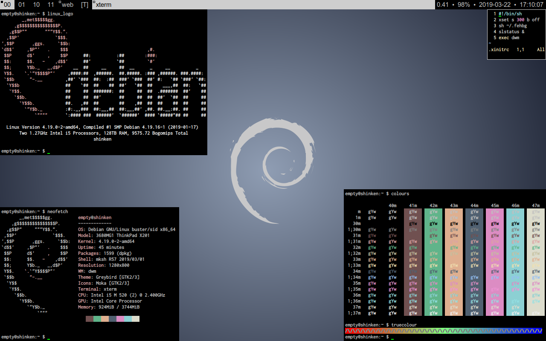This screenshot has width=546, height=341.
Task: Click the 'Two 1.27GHz Intel i5 Processors' line
Action: [104, 133]
